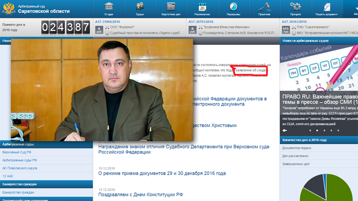The width and height of the screenshot is (358, 201).
Task: Open the 'Практика' gavel icon
Action: (x=264, y=7)
